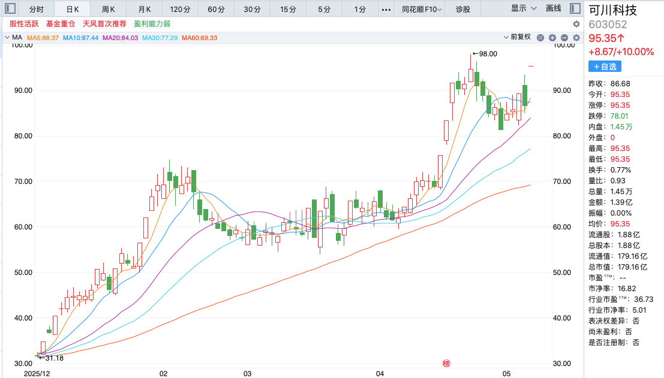Click the stock code 603052
This screenshot has height=378, width=664.
pos(608,25)
